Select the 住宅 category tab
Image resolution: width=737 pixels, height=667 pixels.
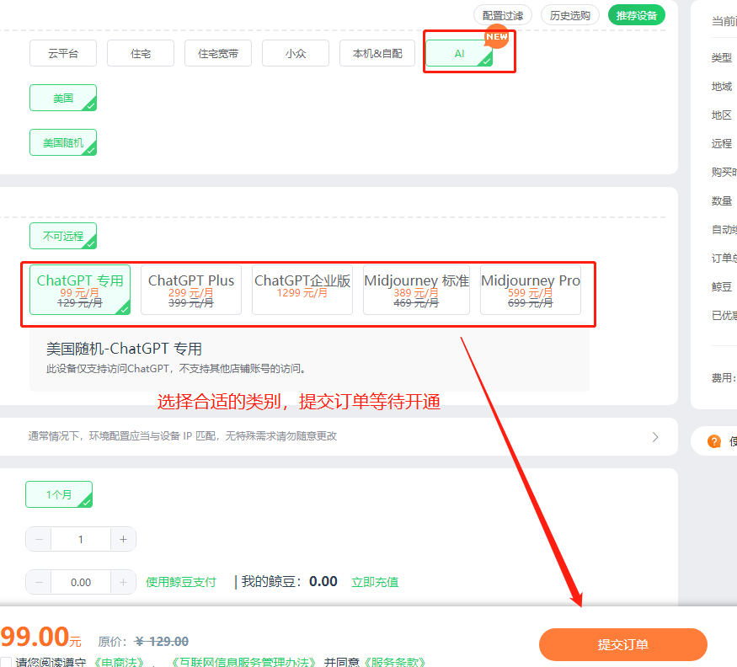click(141, 54)
